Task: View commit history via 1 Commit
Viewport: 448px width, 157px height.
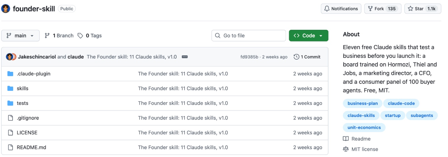Action: [307, 57]
